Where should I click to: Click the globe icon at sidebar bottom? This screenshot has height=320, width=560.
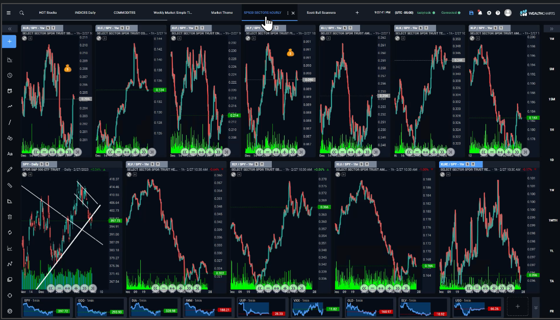10,311
